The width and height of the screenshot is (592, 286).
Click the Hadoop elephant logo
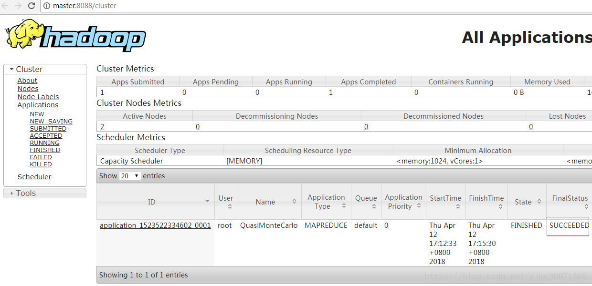click(x=75, y=35)
